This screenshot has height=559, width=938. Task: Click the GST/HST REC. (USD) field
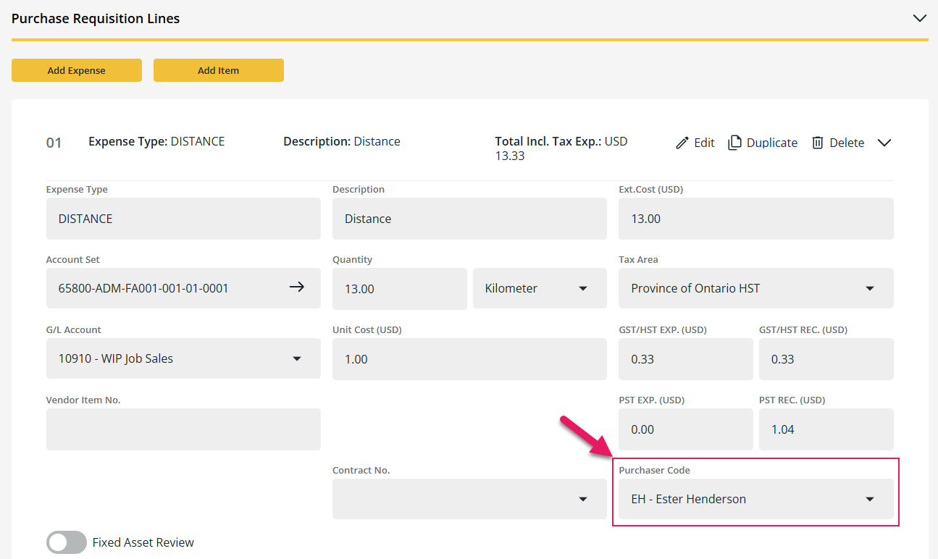tap(826, 358)
